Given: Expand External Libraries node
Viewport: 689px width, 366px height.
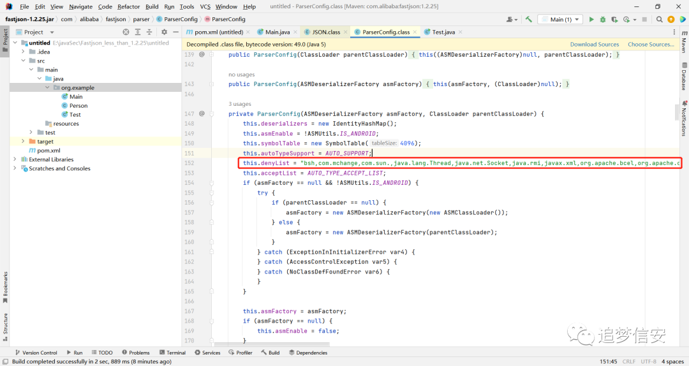Looking at the screenshot, I should 15,159.
